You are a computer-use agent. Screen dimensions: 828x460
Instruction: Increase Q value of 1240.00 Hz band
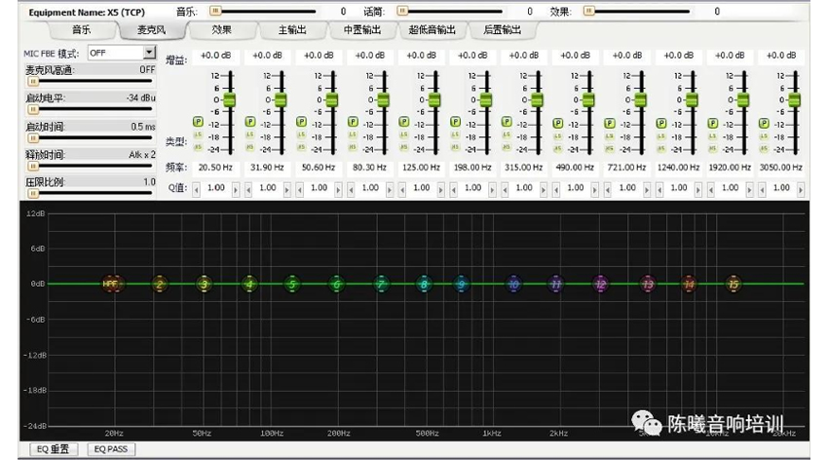pyautogui.click(x=698, y=189)
